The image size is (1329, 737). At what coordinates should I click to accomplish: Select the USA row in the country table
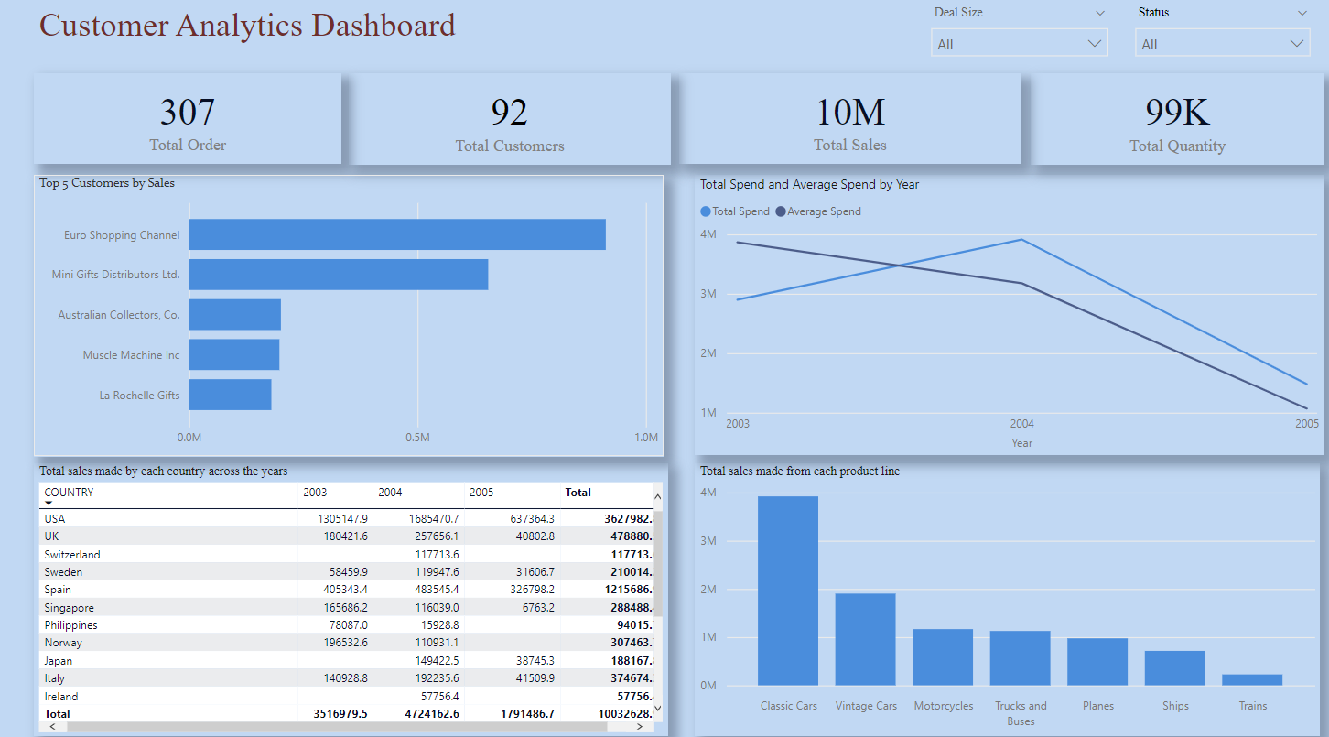tap(346, 518)
